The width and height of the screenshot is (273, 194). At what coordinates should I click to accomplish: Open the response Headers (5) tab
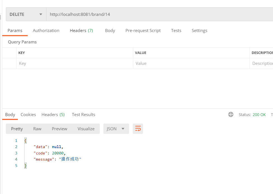(53, 115)
